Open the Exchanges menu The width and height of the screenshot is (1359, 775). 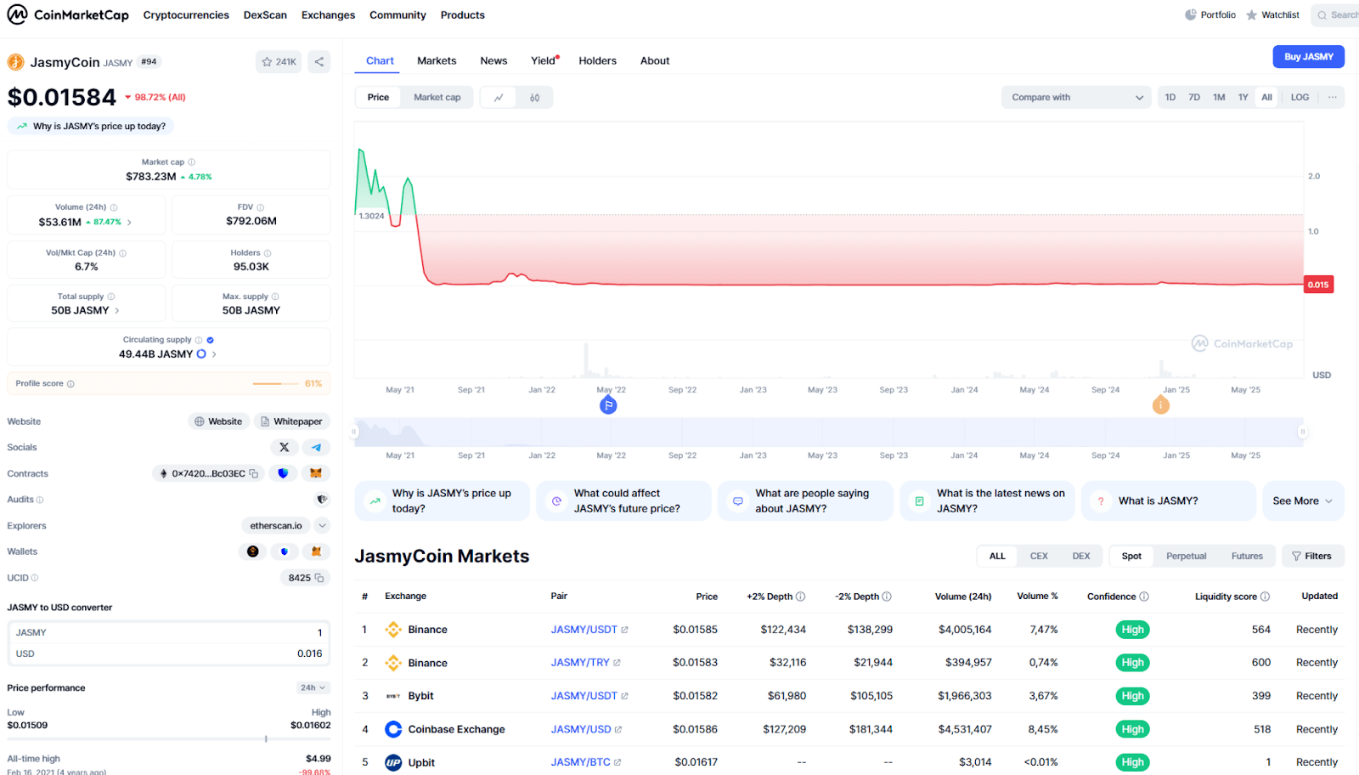click(328, 15)
